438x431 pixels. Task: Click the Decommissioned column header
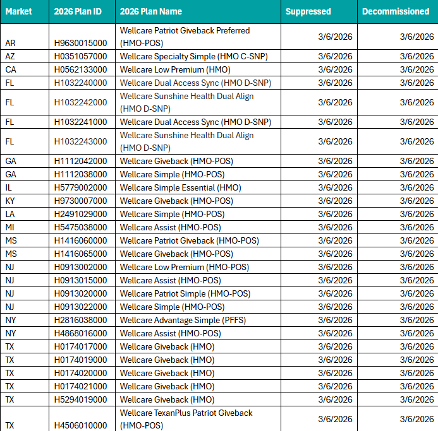point(396,11)
